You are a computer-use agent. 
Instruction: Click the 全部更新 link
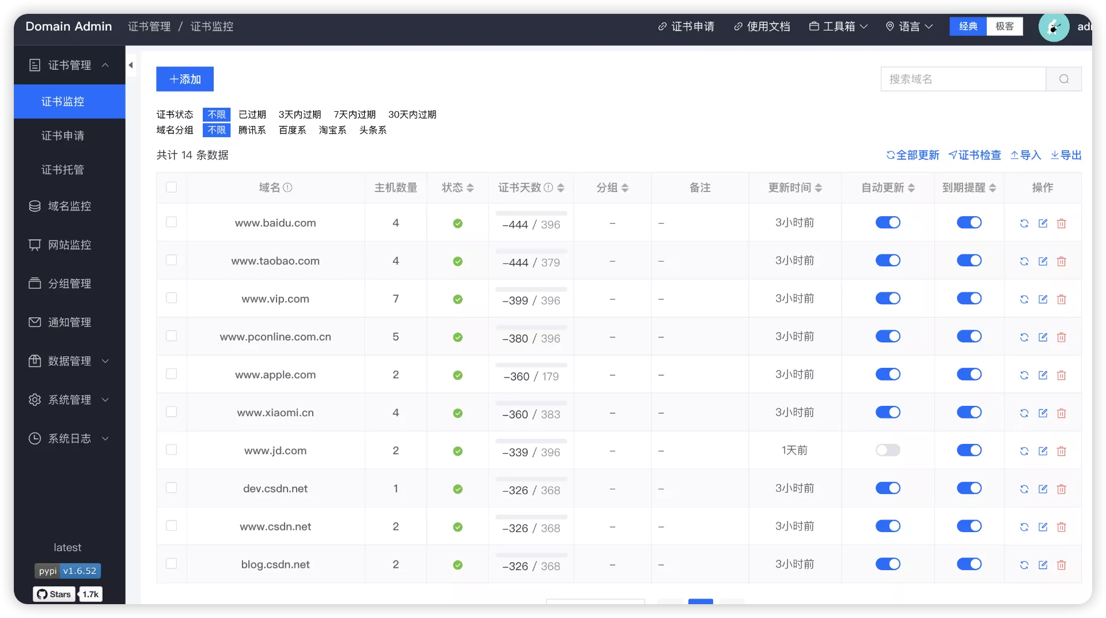[912, 155]
